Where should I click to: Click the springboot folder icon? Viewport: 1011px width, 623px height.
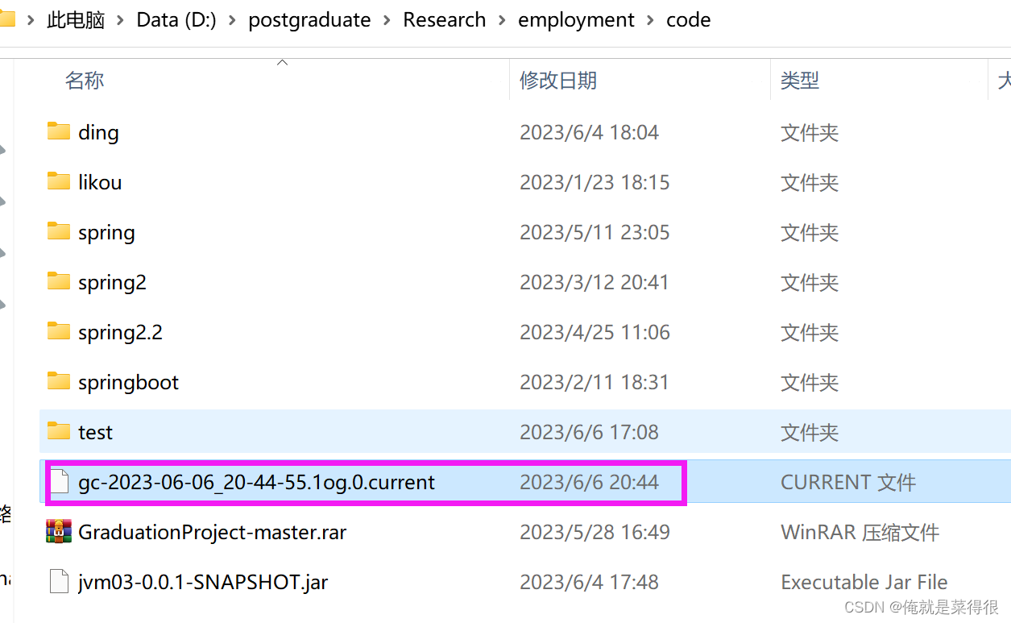pyautogui.click(x=59, y=381)
